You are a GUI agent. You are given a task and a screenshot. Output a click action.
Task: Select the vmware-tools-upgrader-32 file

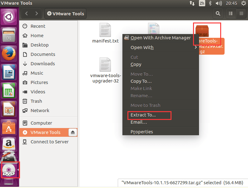click(x=106, y=71)
